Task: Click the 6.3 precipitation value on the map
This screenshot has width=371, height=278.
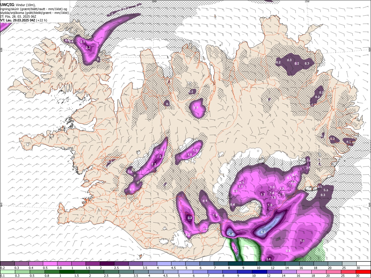Action: (263, 232)
